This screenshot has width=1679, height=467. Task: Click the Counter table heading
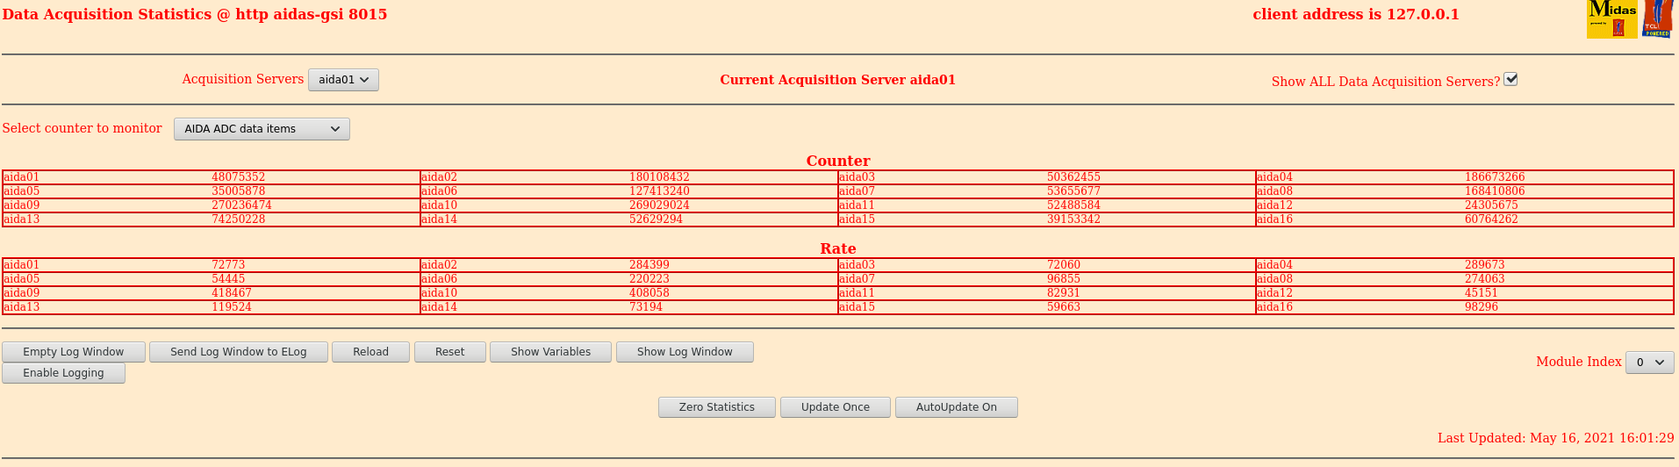838,162
